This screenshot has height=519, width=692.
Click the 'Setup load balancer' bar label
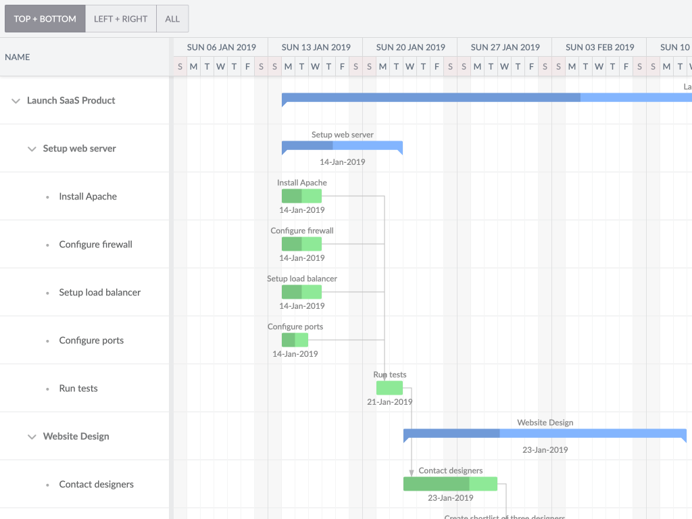[302, 279]
